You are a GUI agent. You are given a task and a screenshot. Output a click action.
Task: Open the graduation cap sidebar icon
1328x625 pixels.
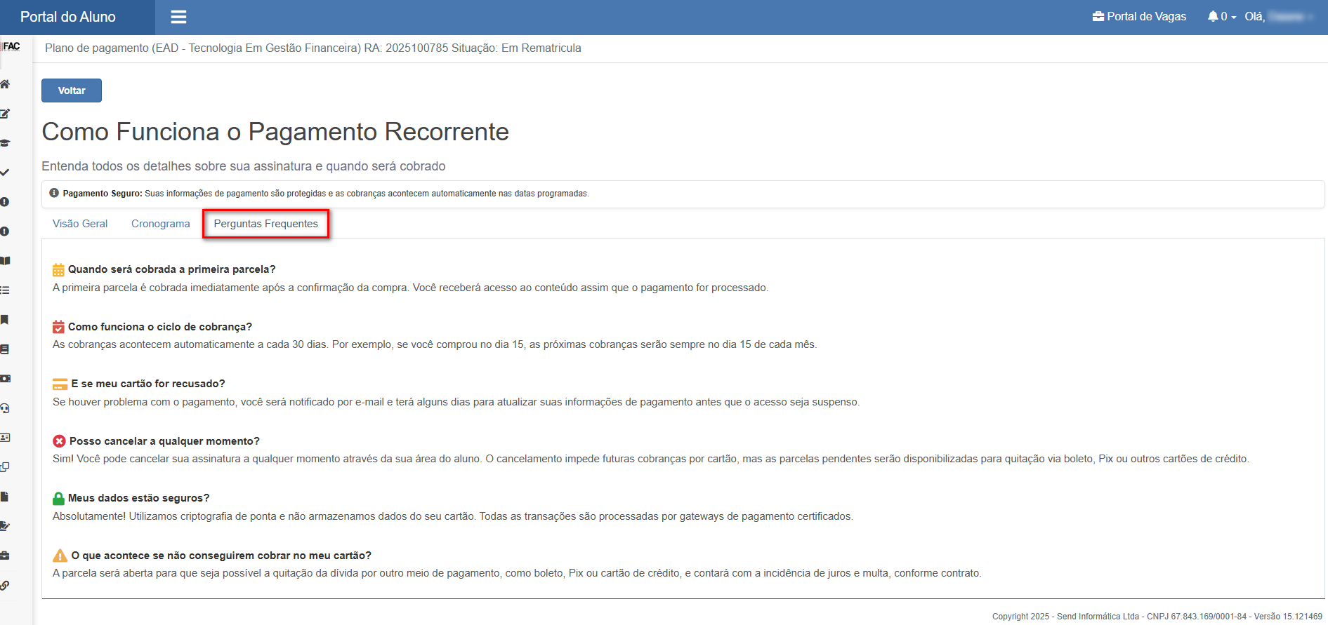coord(5,143)
